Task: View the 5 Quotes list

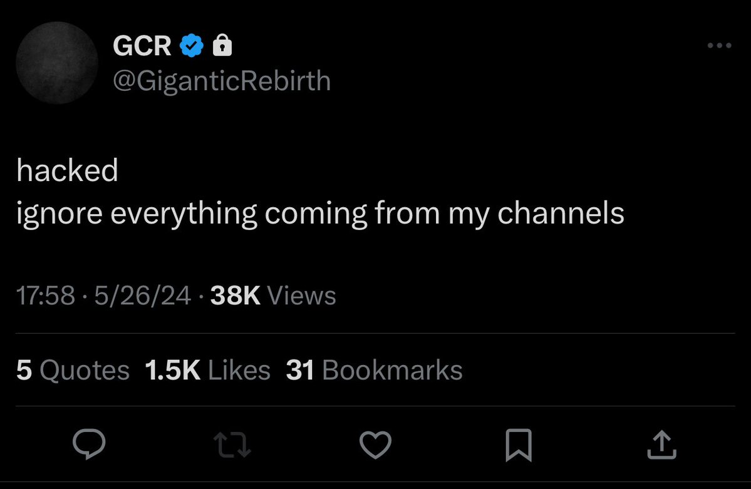Action: pyautogui.click(x=73, y=370)
